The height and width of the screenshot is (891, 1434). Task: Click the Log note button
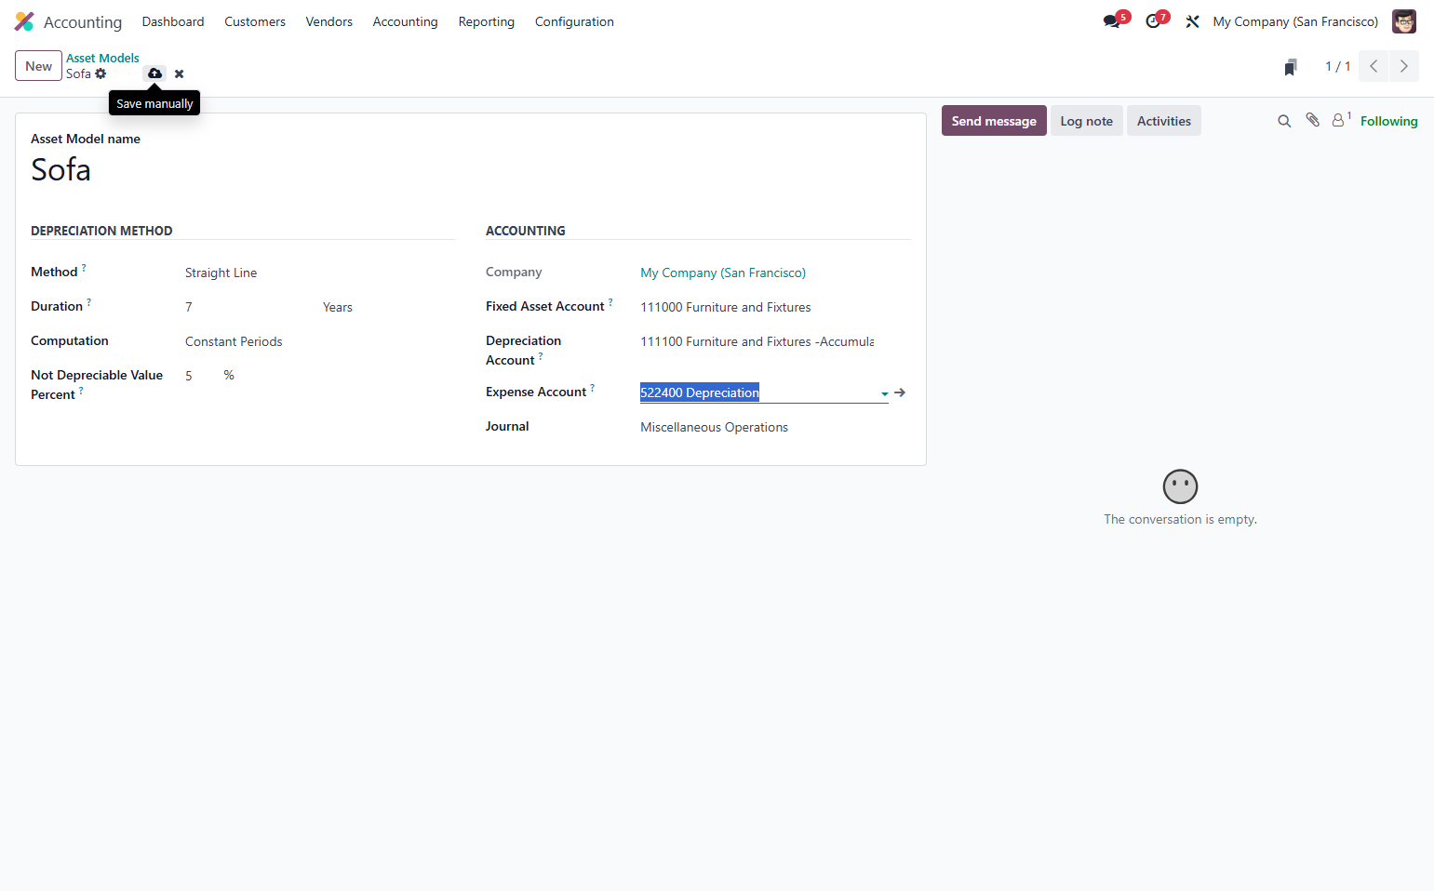pyautogui.click(x=1087, y=121)
